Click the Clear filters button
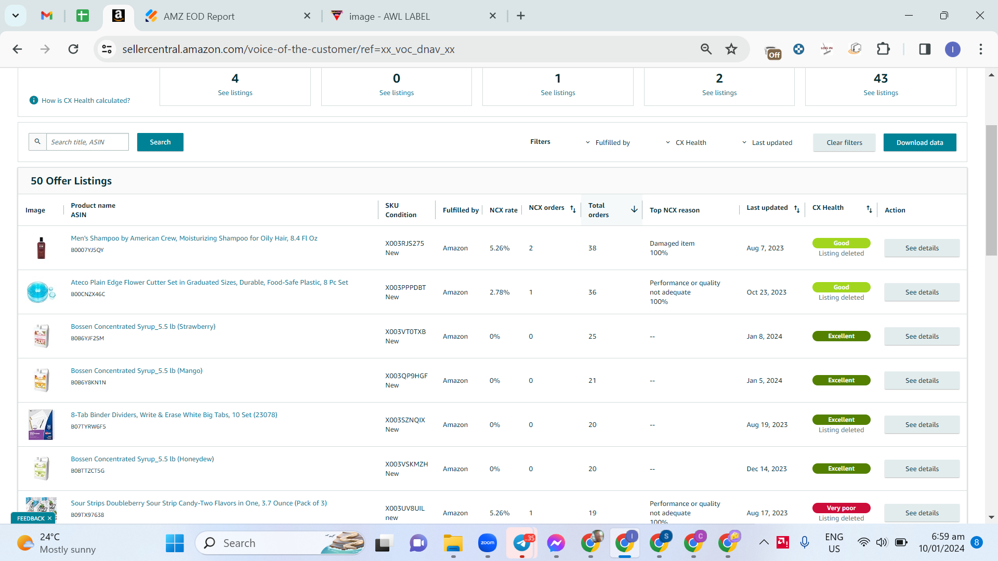Image resolution: width=998 pixels, height=561 pixels. pyautogui.click(x=844, y=142)
